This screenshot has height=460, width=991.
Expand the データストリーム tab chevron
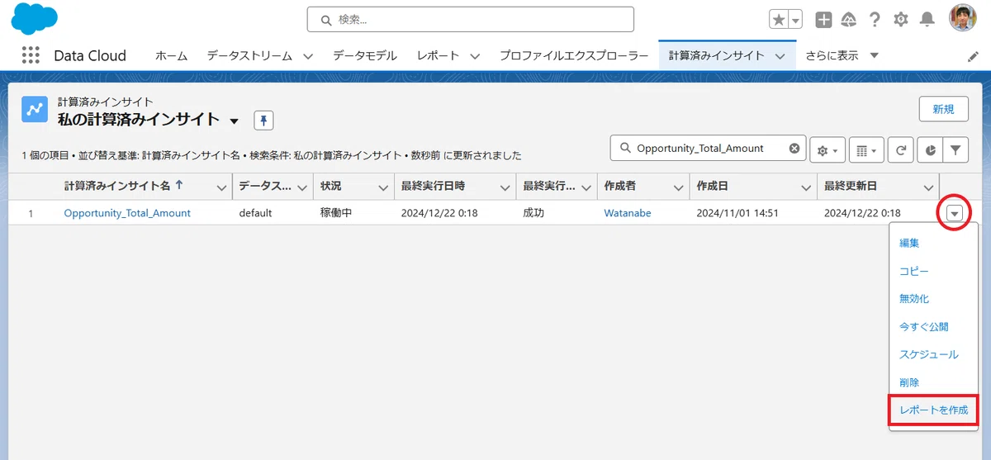pyautogui.click(x=308, y=56)
